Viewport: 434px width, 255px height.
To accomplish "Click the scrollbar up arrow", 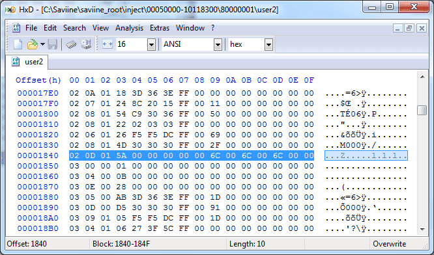I will pyautogui.click(x=422, y=77).
